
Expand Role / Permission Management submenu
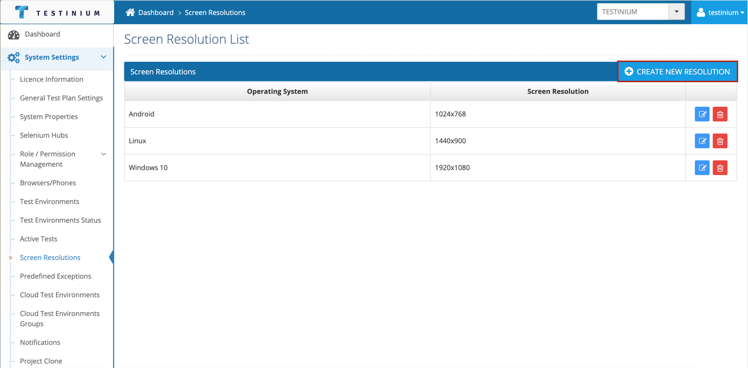click(x=103, y=154)
